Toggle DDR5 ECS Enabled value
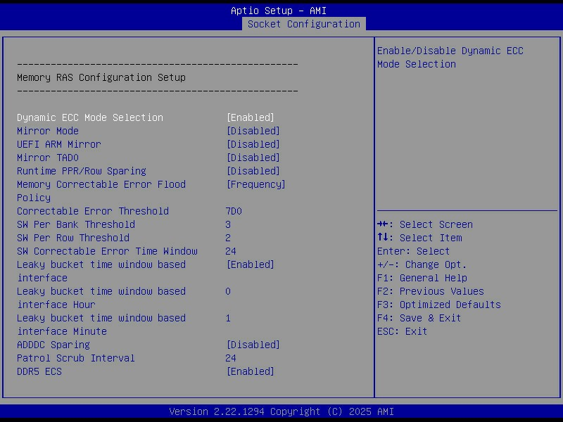The image size is (563, 422). [x=250, y=371]
